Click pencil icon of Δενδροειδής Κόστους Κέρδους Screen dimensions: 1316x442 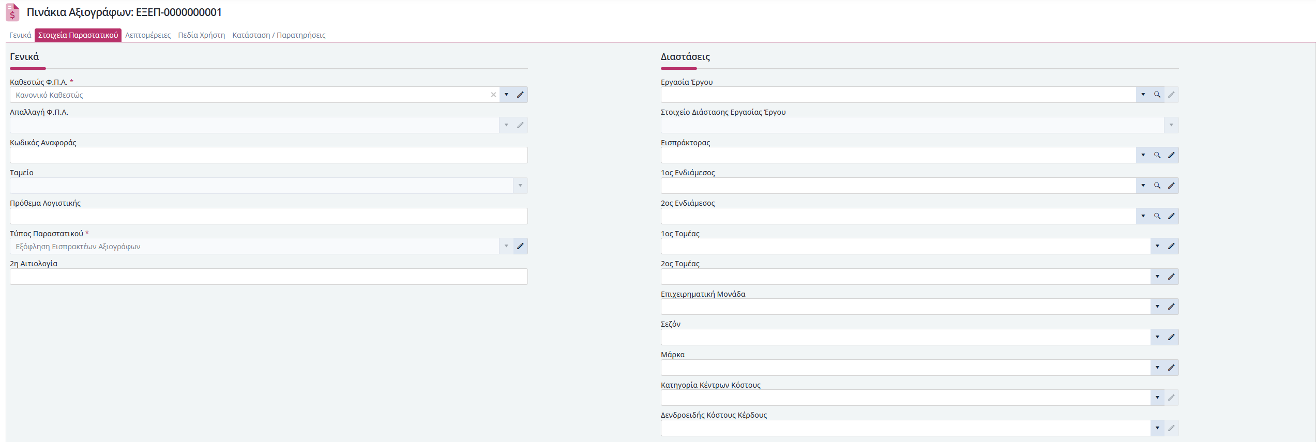point(1171,428)
